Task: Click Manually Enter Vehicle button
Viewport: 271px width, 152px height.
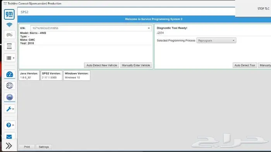Action: coord(136,65)
